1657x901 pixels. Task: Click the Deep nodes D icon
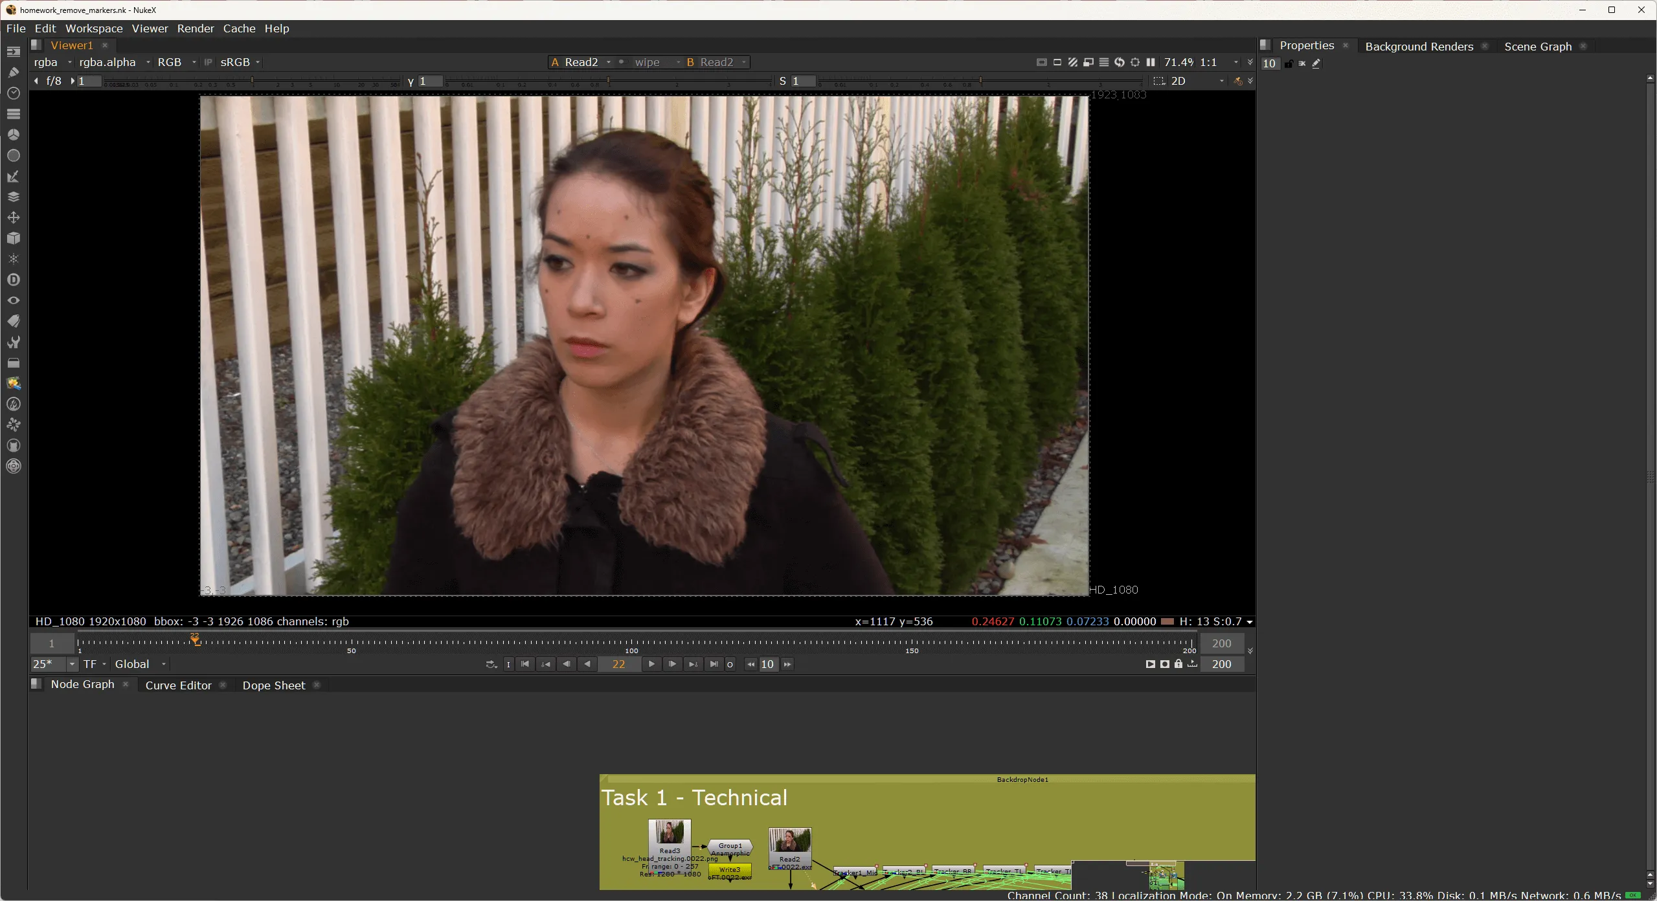pyautogui.click(x=14, y=280)
